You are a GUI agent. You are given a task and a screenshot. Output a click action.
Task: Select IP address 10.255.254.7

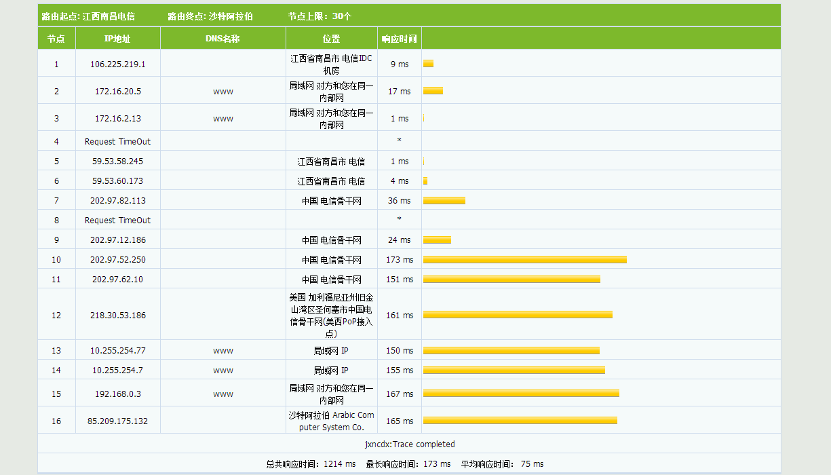point(117,370)
